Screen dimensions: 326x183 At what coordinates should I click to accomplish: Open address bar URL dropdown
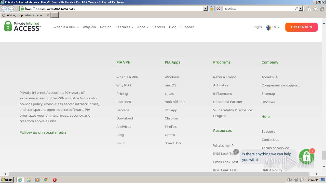click(x=206, y=8)
